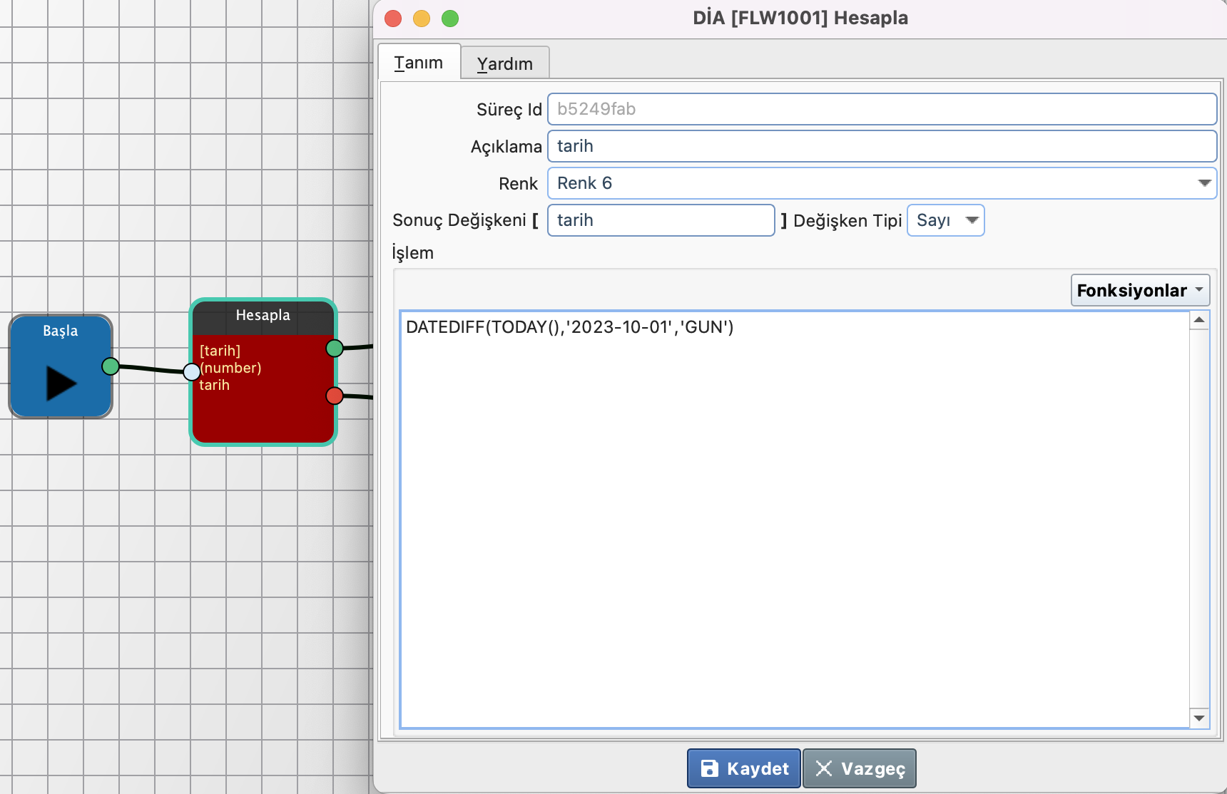Click the scrollbar up arrow in İşlem editor

pyautogui.click(x=1199, y=320)
